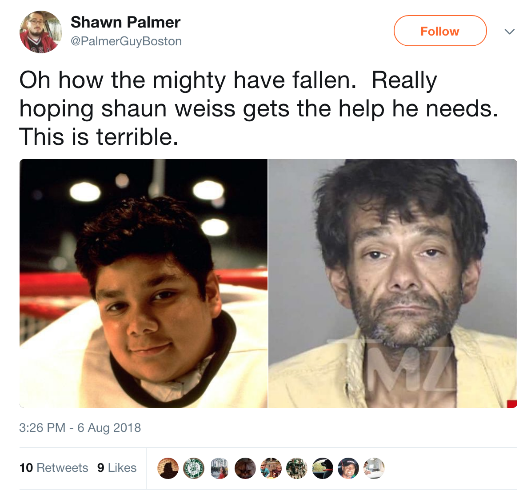View the left hockey jersey photo
This screenshot has width=527, height=495.
tap(144, 283)
